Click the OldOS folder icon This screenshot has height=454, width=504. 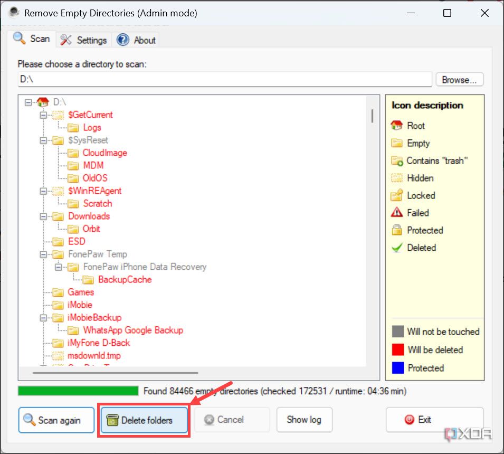pyautogui.click(x=73, y=178)
